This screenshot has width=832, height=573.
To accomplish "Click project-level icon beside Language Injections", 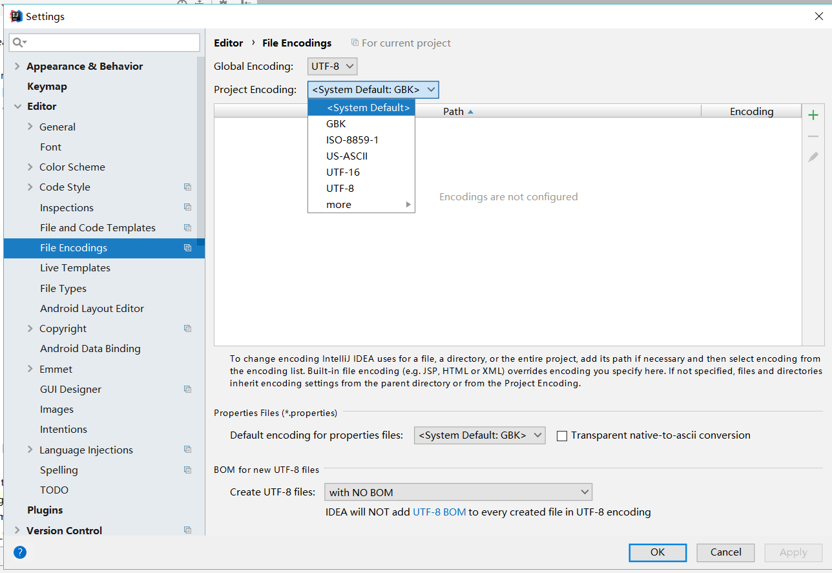I will click(x=187, y=450).
